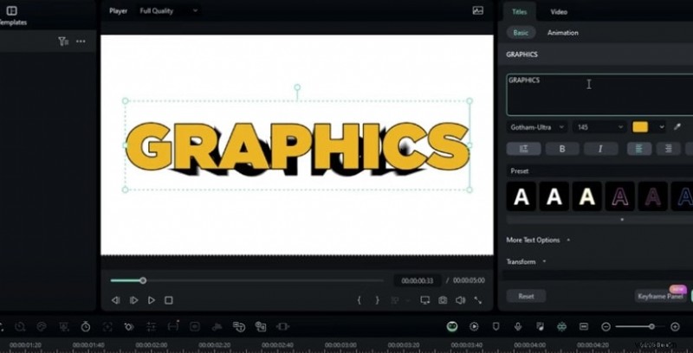The width and height of the screenshot is (693, 353).
Task: Click the filter icon in the media panel
Action: (x=63, y=42)
